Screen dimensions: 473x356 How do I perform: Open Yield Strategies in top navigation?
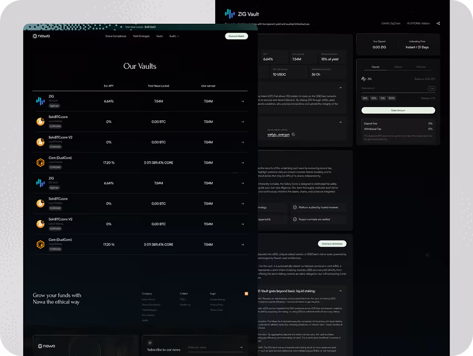pos(141,36)
